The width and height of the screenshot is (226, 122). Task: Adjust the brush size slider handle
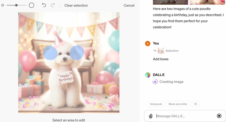click(x=16, y=5)
